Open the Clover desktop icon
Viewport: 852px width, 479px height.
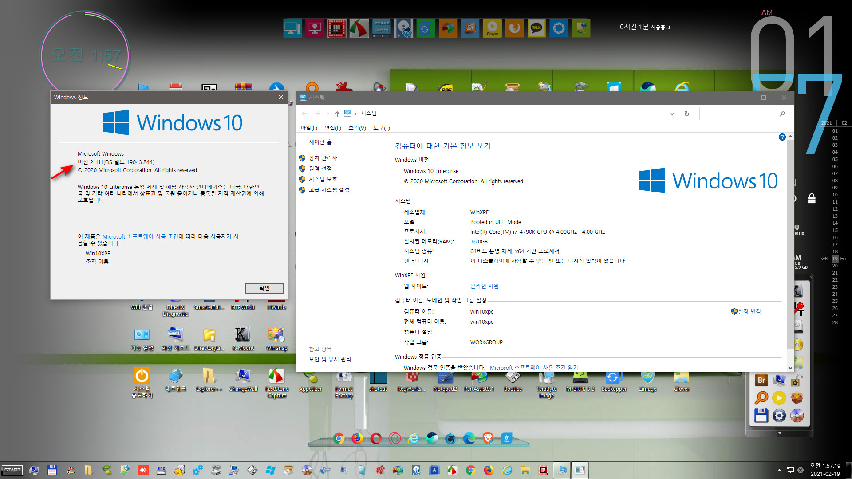681,381
